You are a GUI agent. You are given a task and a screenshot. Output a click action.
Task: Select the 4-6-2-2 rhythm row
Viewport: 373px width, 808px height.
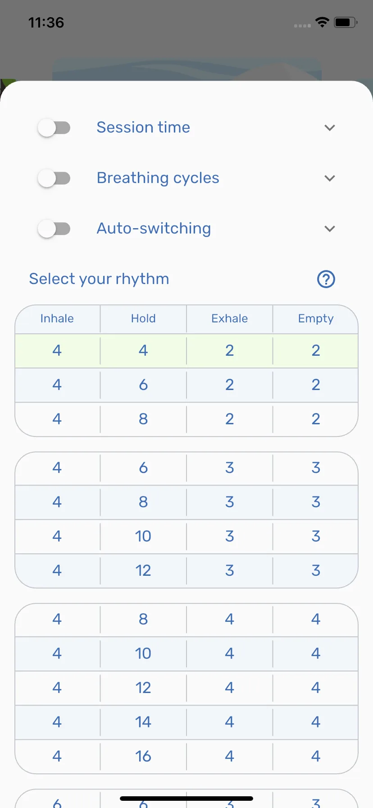(x=186, y=385)
